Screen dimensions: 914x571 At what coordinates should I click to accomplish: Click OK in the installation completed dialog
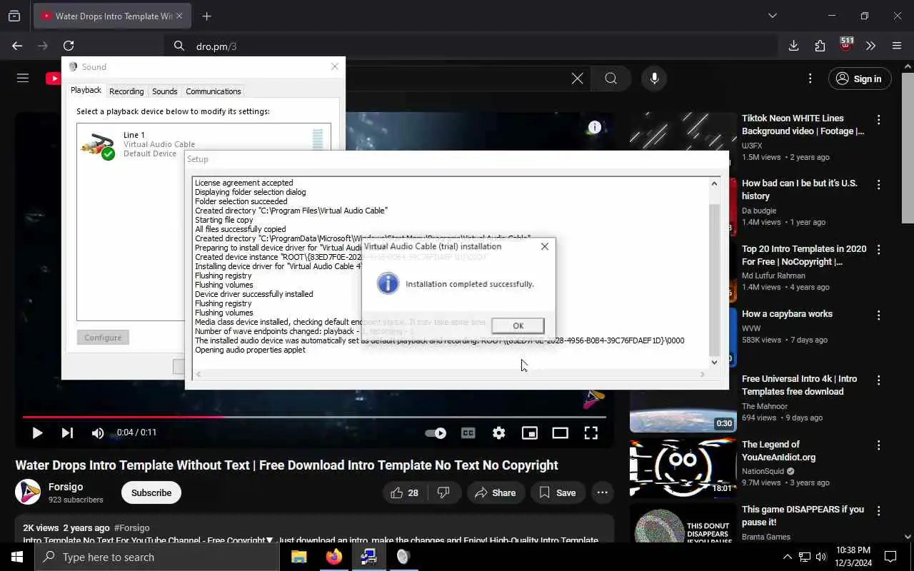518,325
